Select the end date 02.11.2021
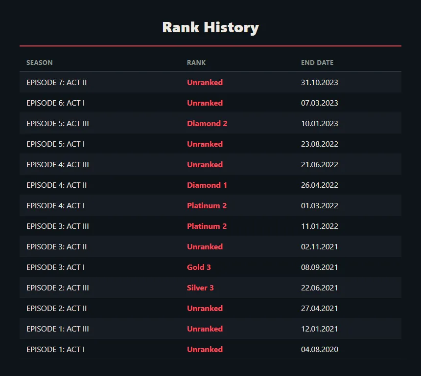 pyautogui.click(x=319, y=247)
